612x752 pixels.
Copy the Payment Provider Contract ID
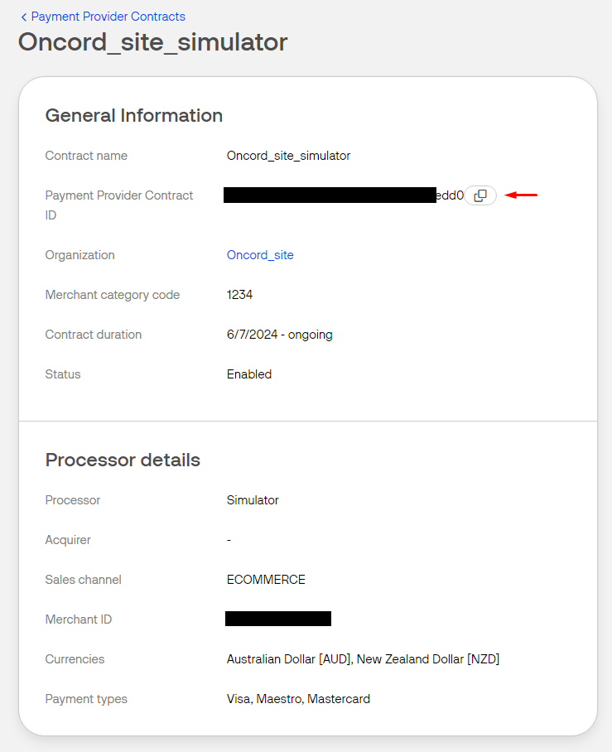[x=480, y=195]
